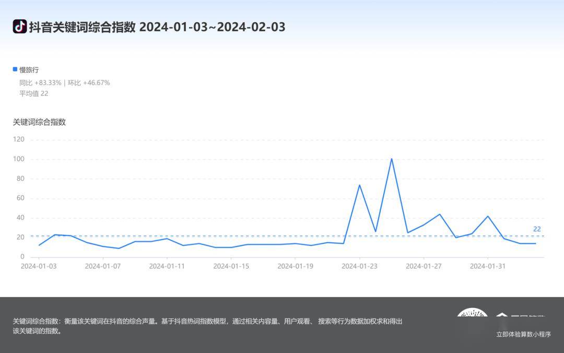Click the 2024-01-27 x-axis label
The image size is (564, 353).
coord(424,266)
